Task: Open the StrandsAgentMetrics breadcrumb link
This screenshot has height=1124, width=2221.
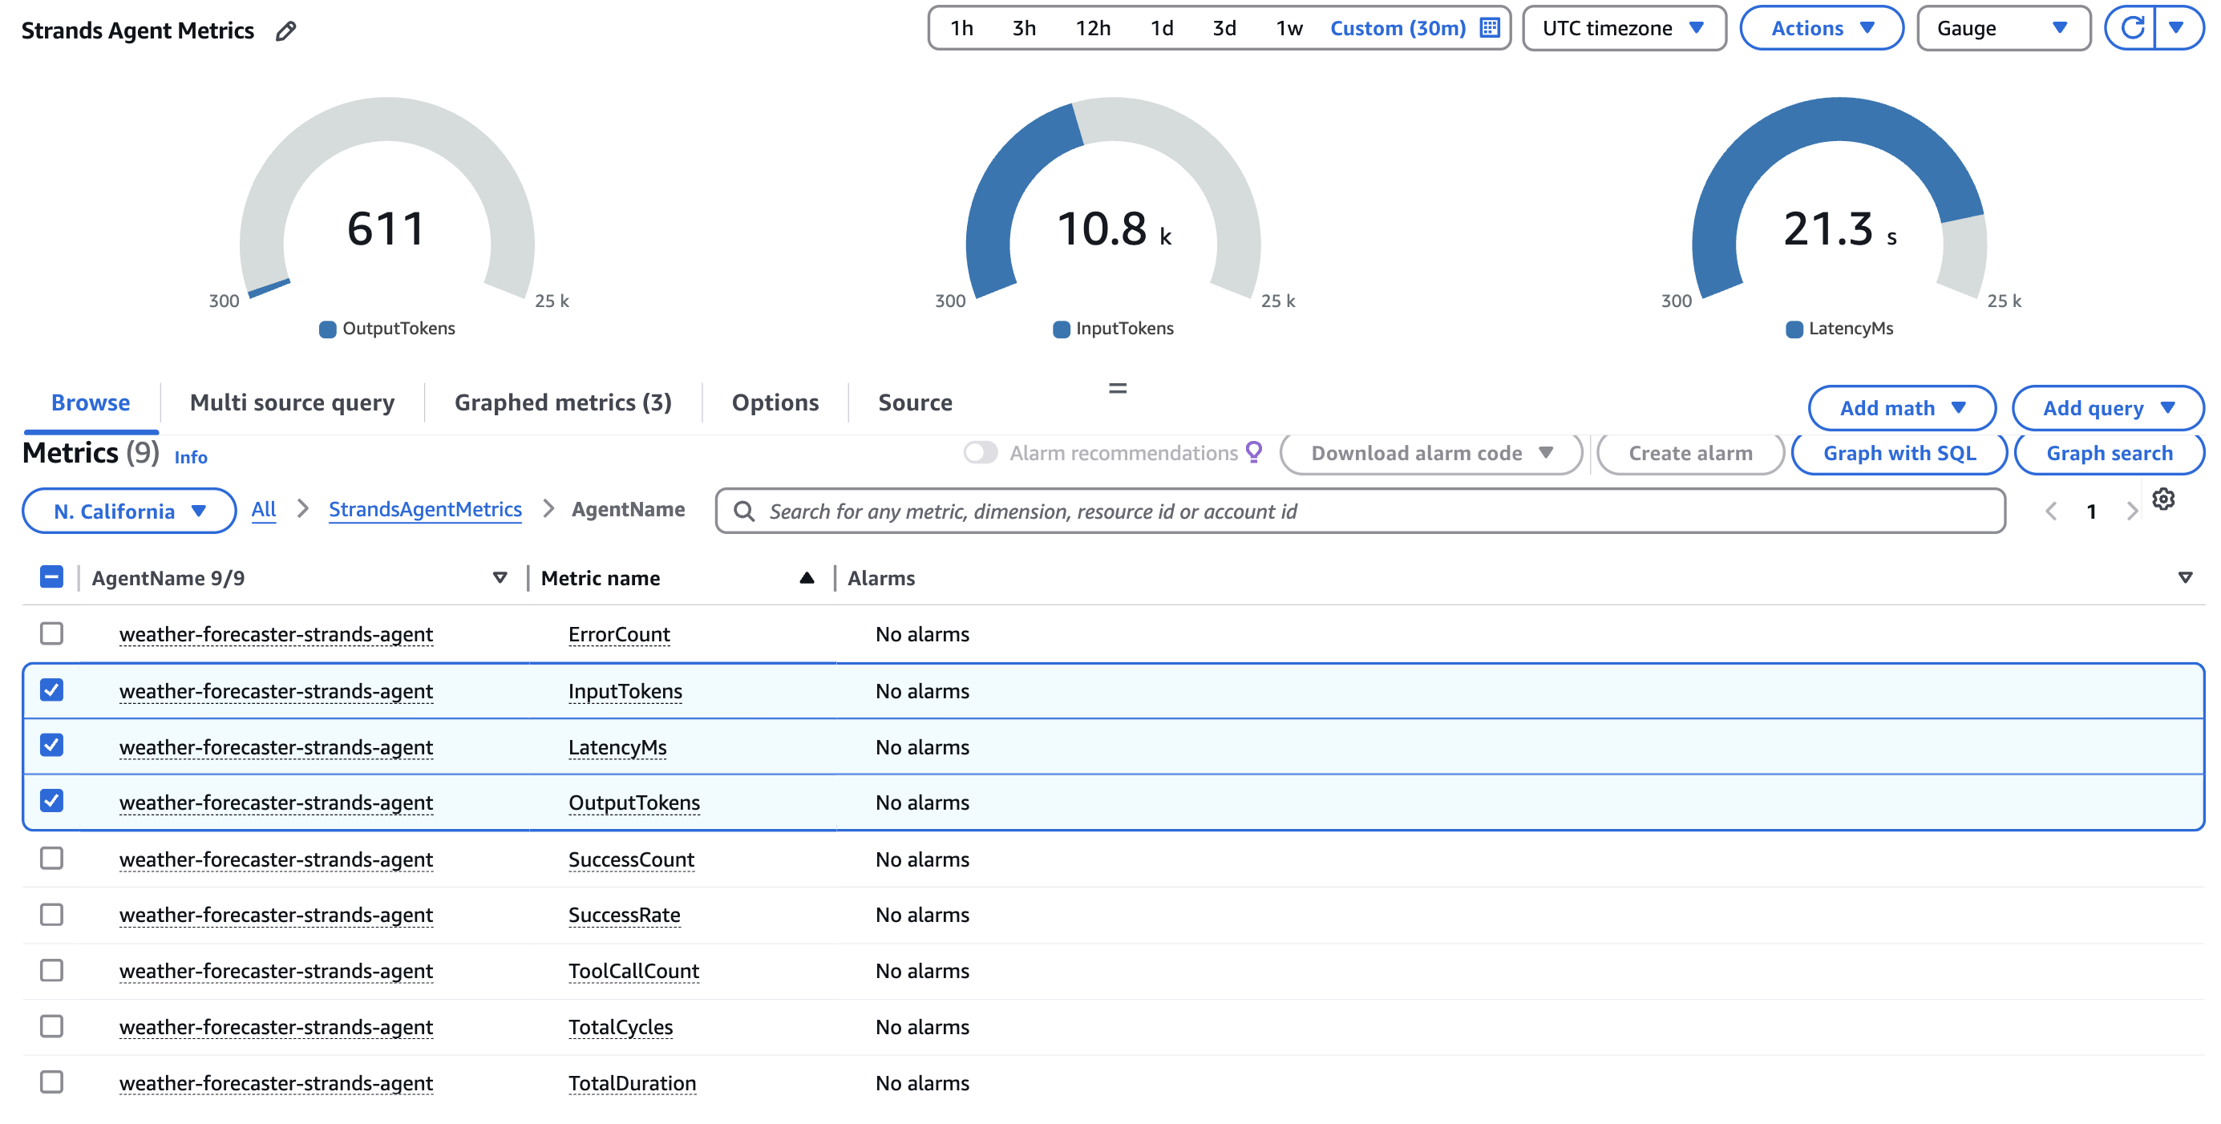Action: pos(424,509)
